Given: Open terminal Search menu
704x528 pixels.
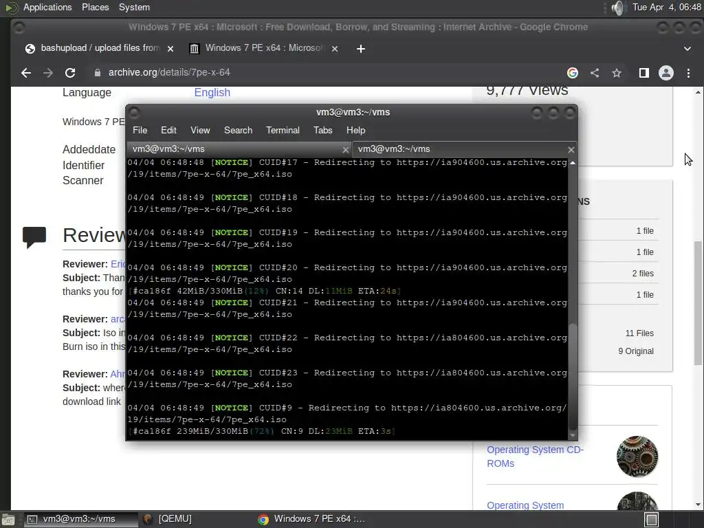Looking at the screenshot, I should click(238, 130).
